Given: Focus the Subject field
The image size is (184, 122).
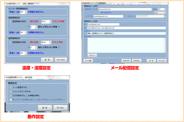Looking at the screenshot, I should pyautogui.click(x=126, y=33).
